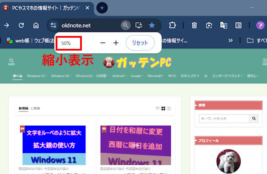The height and width of the screenshot is (174, 267).
Task: Open site information icon in address bar
Action: pyautogui.click(x=53, y=25)
